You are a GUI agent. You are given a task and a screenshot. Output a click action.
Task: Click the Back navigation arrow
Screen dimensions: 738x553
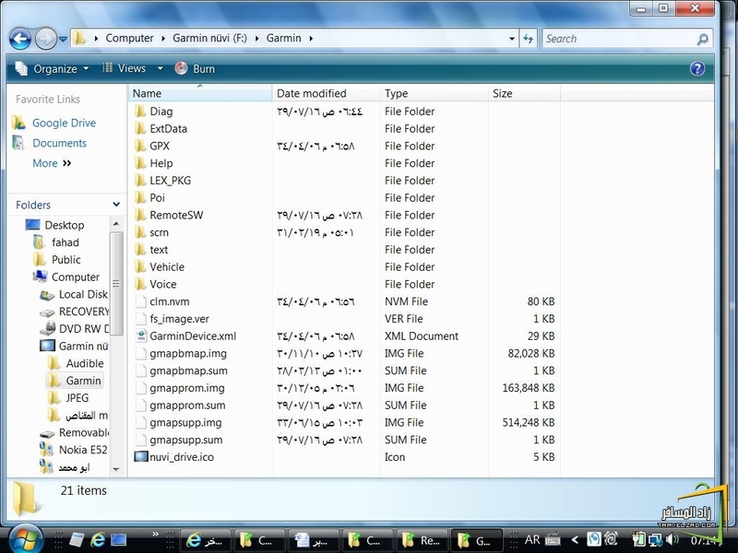pyautogui.click(x=20, y=39)
